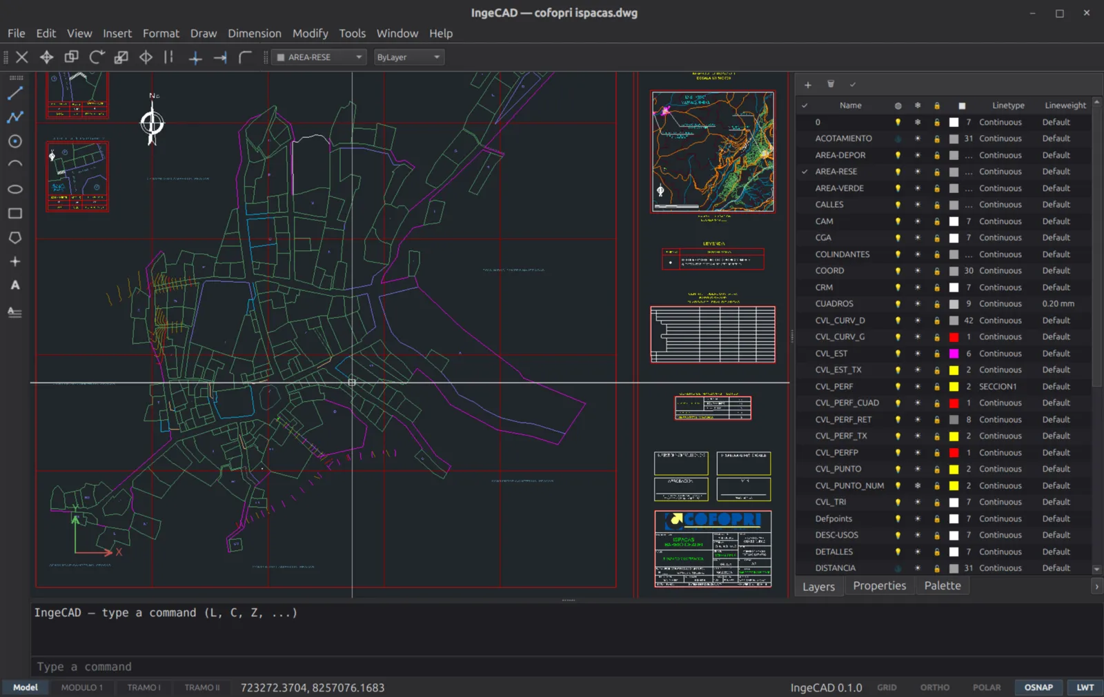Pick the Point draw tool

tap(15, 261)
